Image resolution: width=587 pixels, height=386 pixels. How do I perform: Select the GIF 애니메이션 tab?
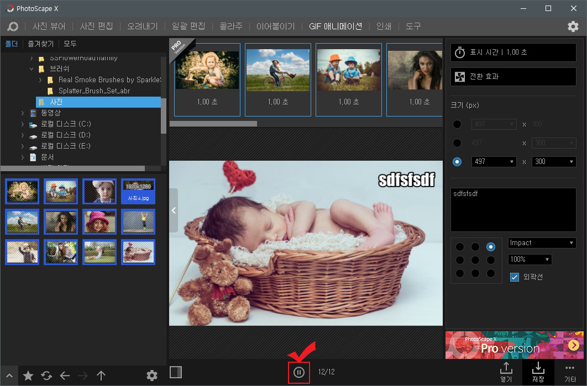click(x=336, y=26)
